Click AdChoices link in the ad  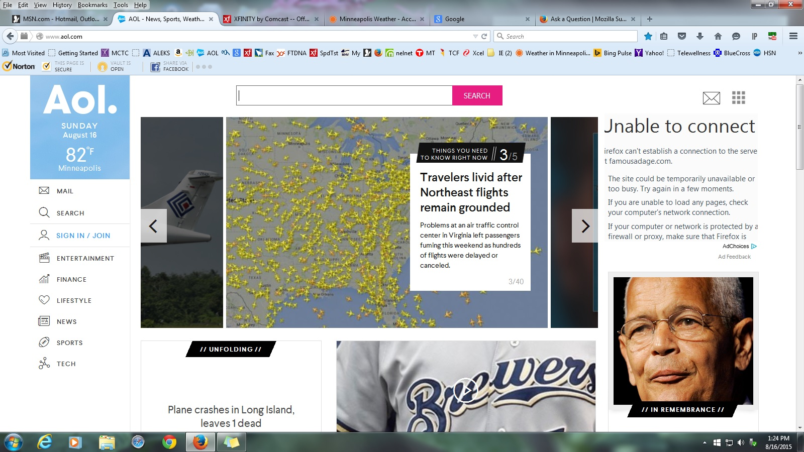[x=739, y=246]
